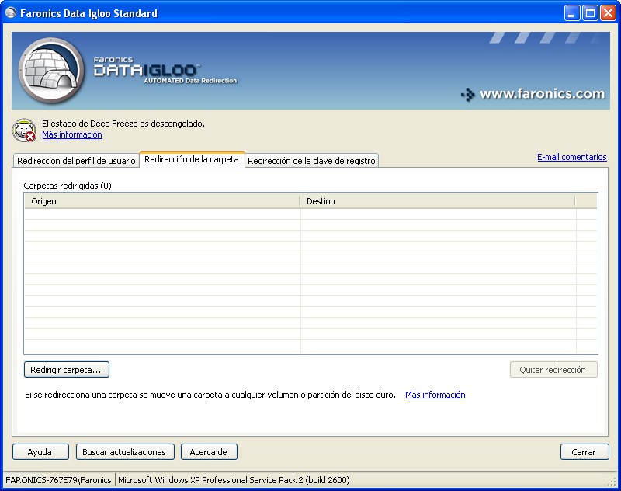This screenshot has height=491, width=621.
Task: Switch to Redirección del perfil de usuario tab
Action: pyautogui.click(x=76, y=161)
